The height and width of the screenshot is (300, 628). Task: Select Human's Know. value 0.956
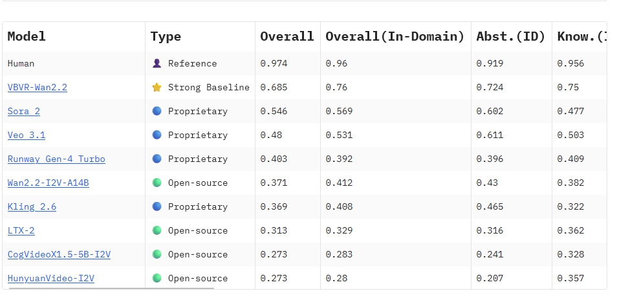[570, 63]
